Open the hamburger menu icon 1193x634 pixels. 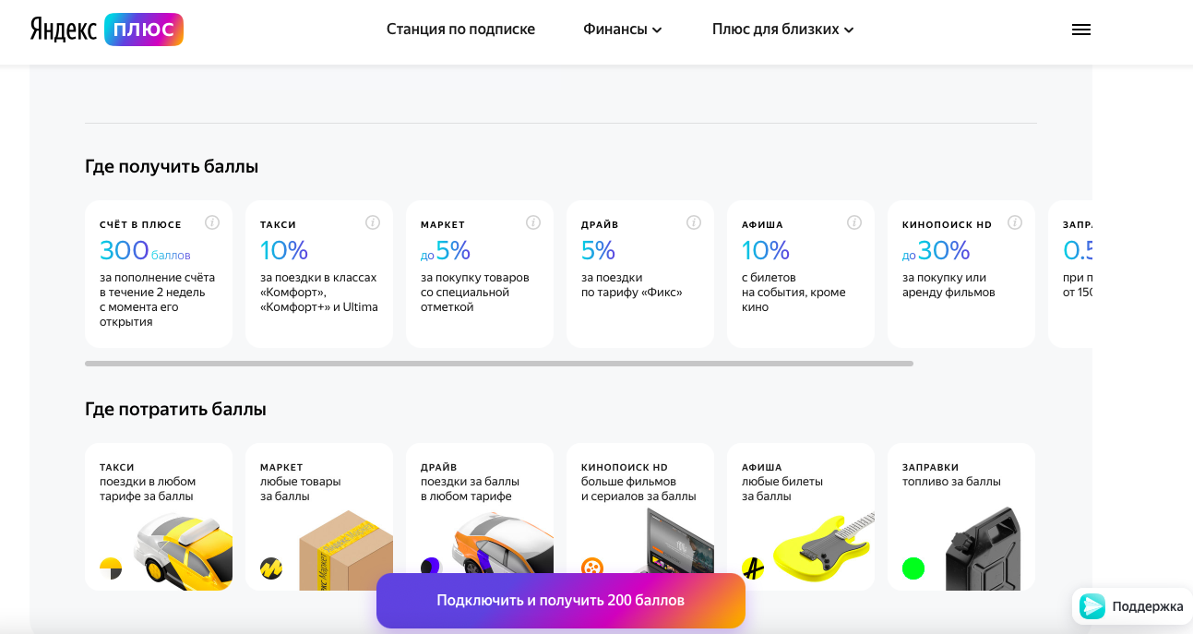[x=1081, y=30]
